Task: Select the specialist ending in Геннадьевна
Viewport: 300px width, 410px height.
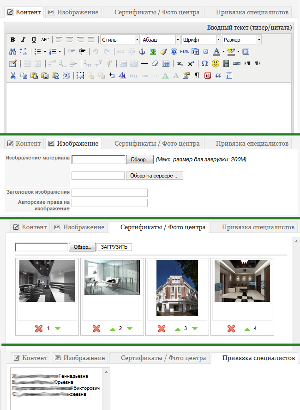Action: (50, 376)
